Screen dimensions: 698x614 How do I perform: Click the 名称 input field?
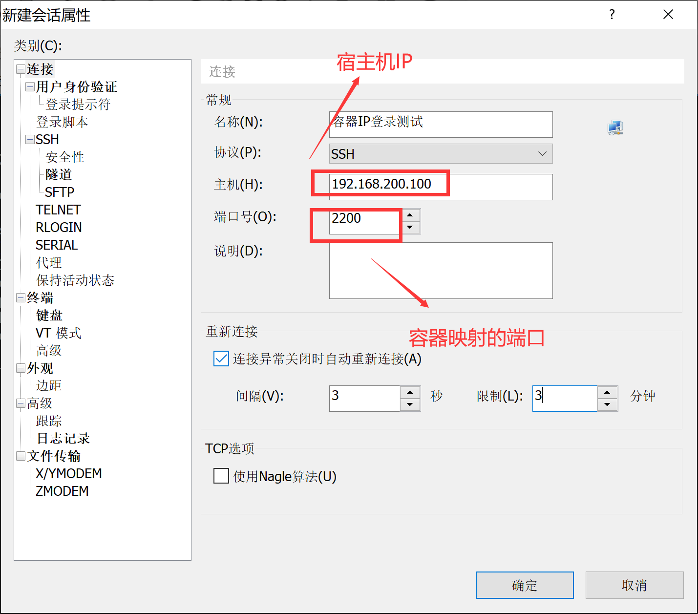(441, 125)
